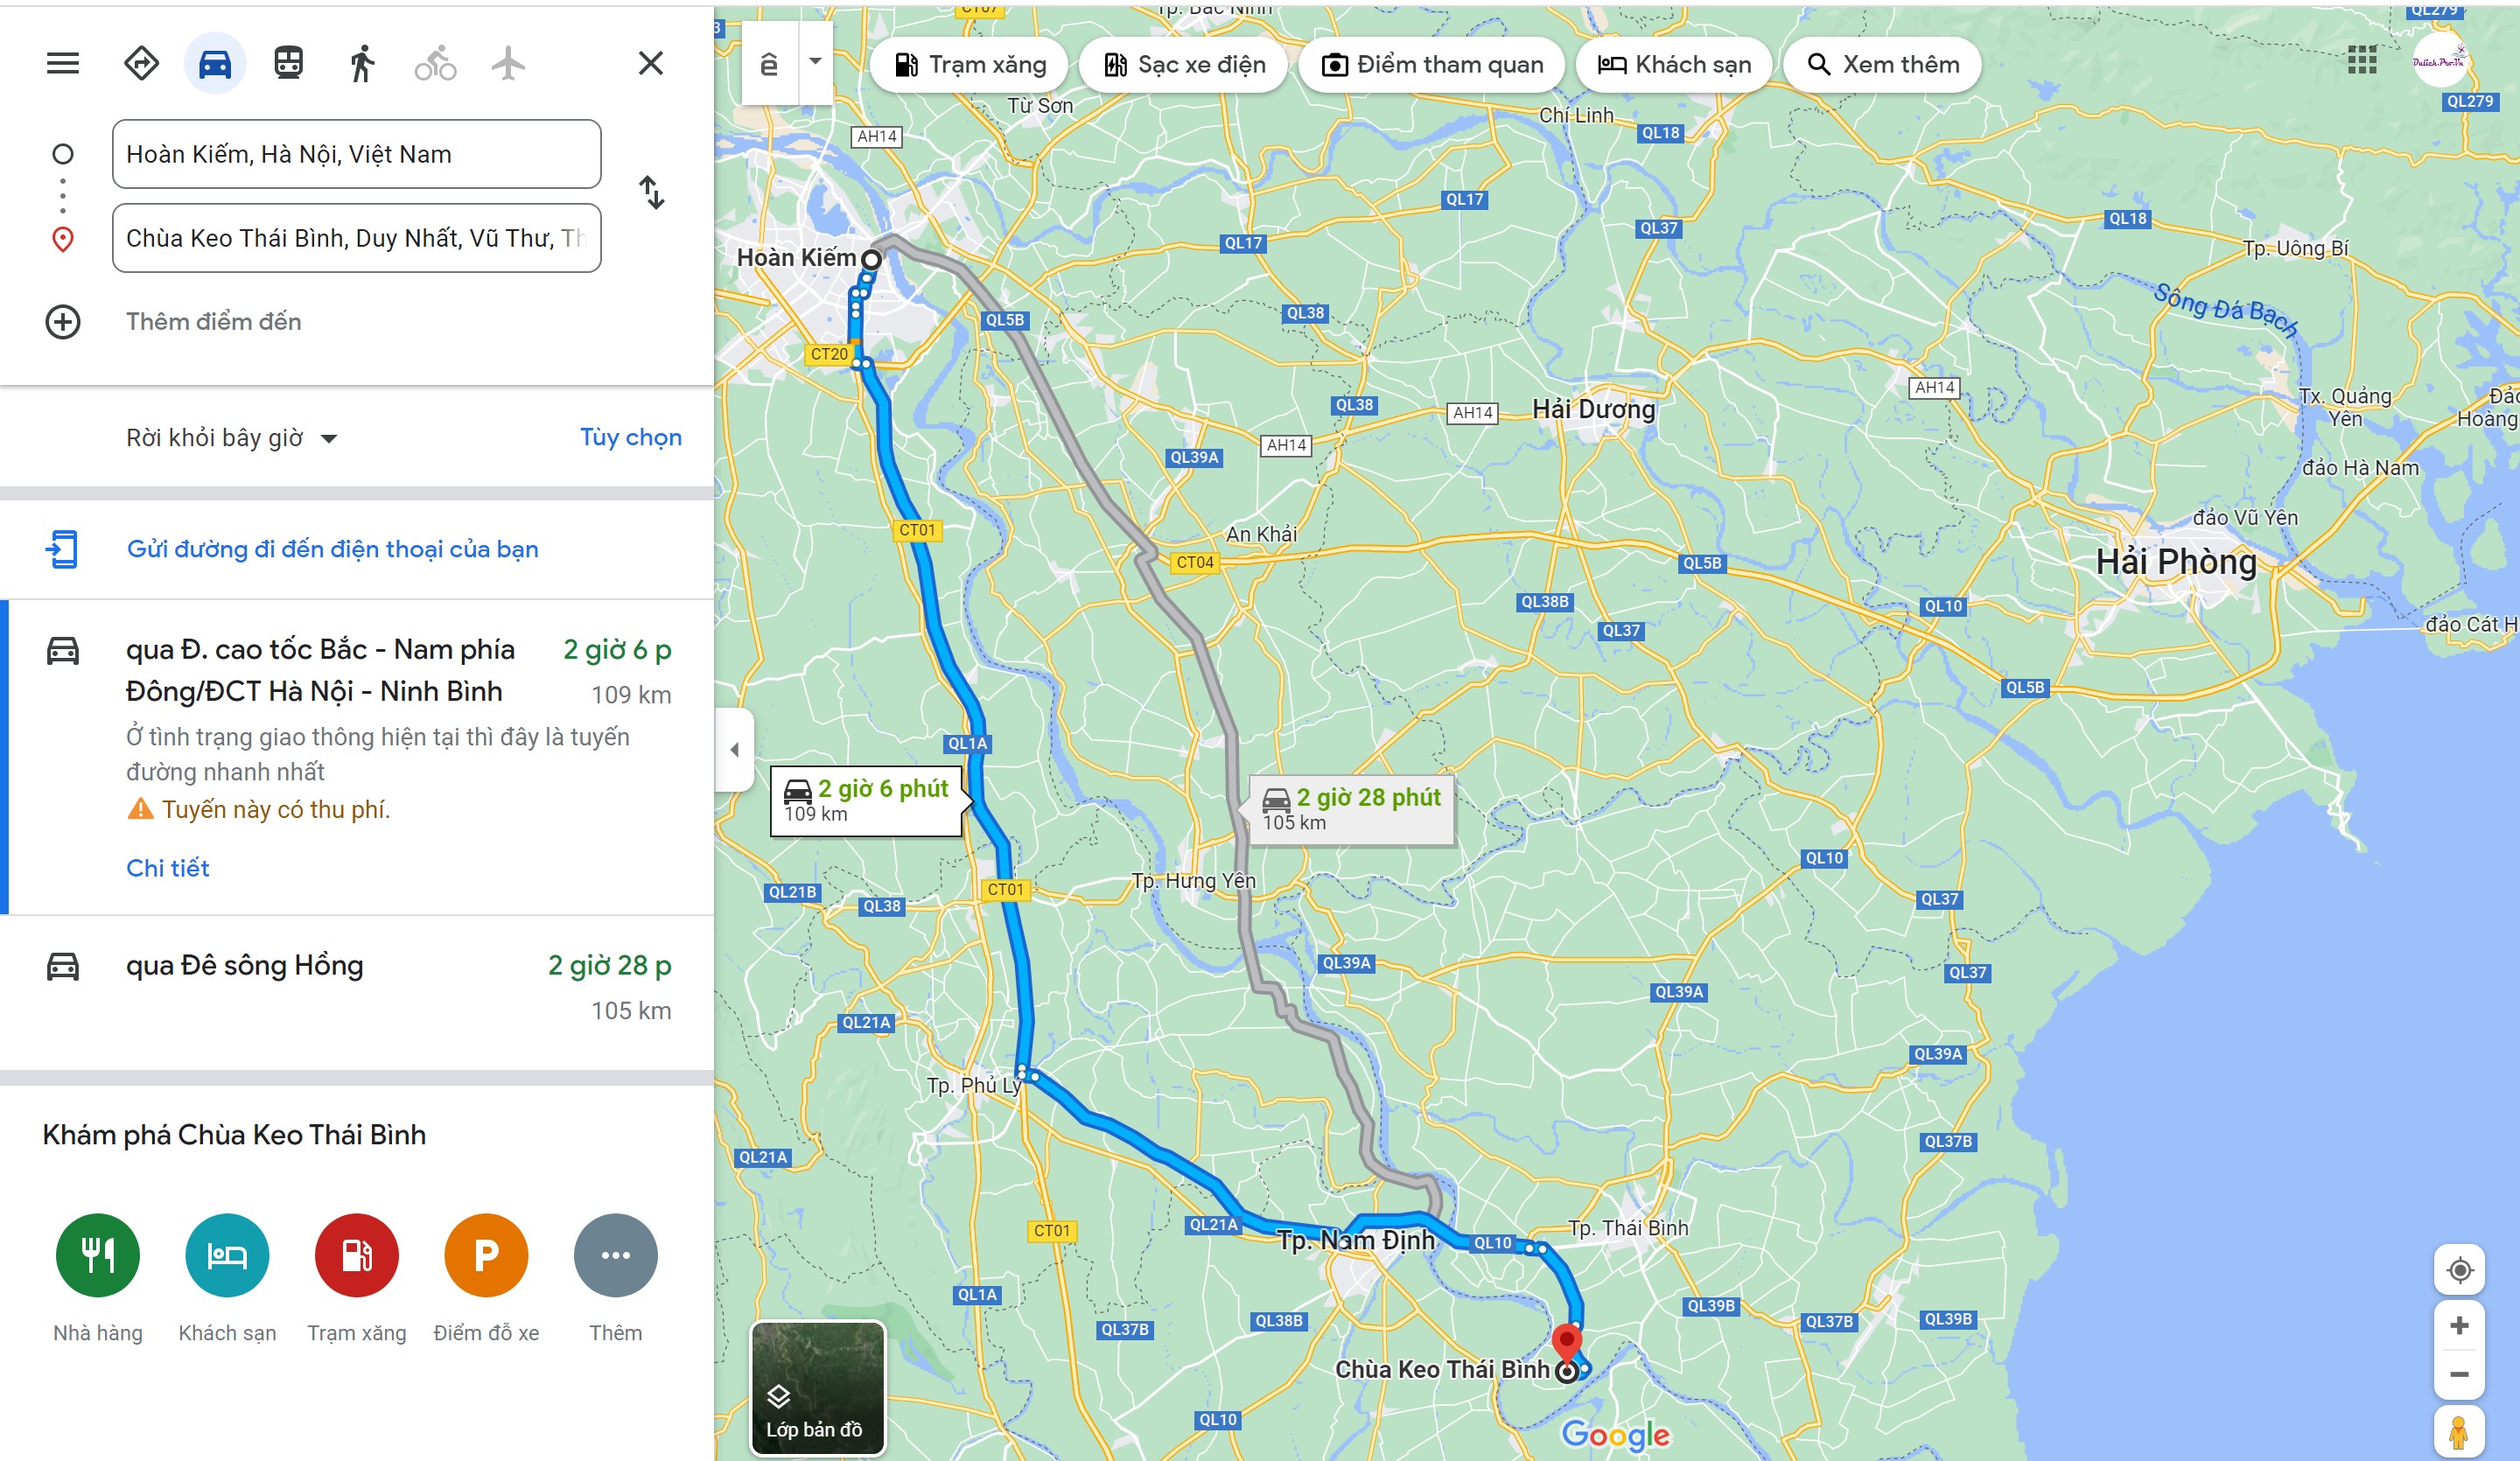Open the hamburger main menu
This screenshot has height=1461, width=2520.
click(x=63, y=64)
